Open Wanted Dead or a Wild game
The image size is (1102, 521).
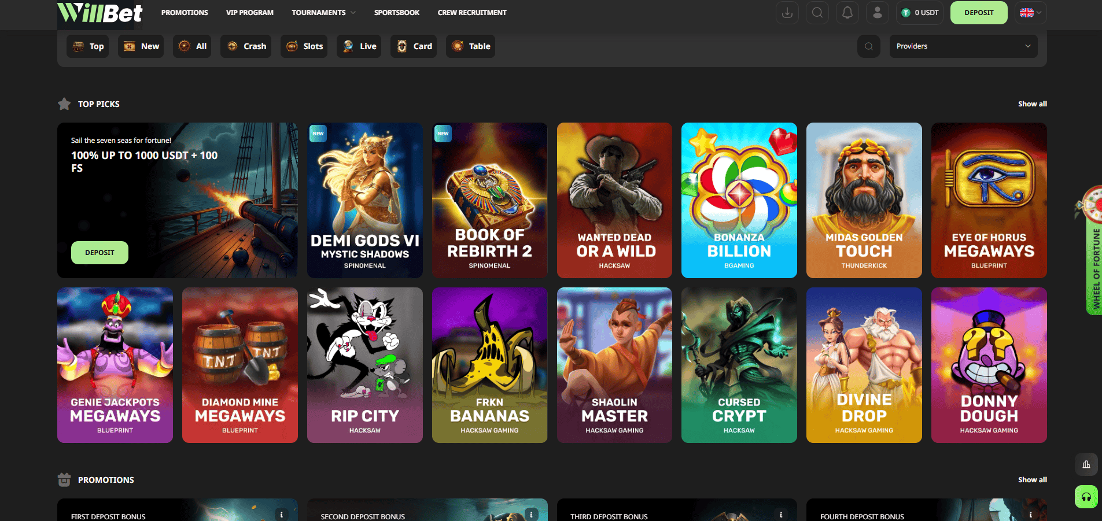click(614, 200)
